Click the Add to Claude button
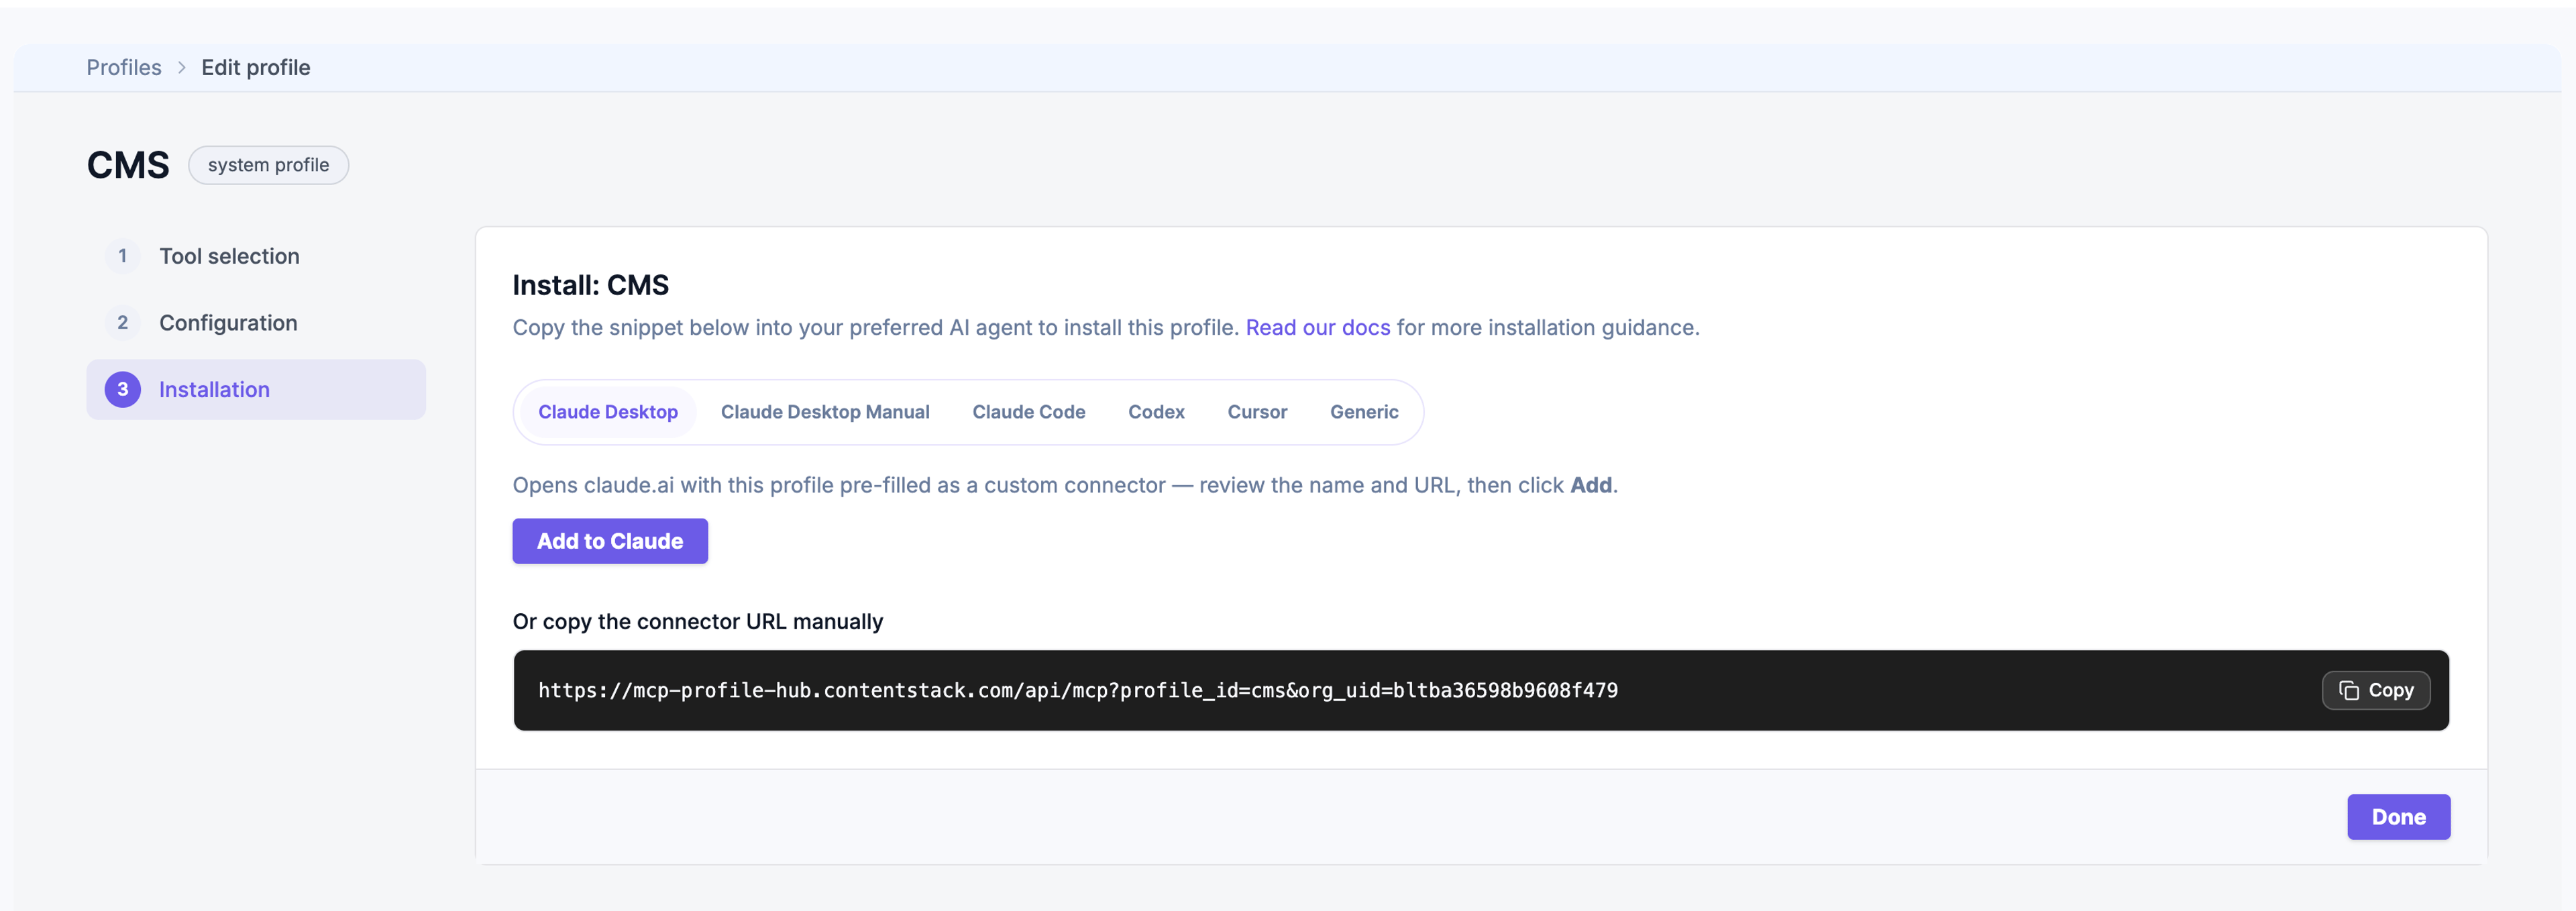This screenshot has height=911, width=2576. [610, 541]
